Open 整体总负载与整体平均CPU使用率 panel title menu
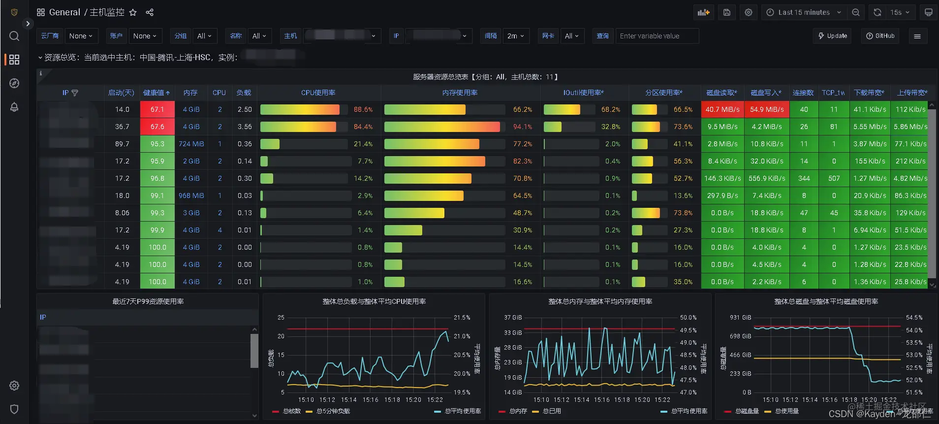 pyautogui.click(x=374, y=301)
